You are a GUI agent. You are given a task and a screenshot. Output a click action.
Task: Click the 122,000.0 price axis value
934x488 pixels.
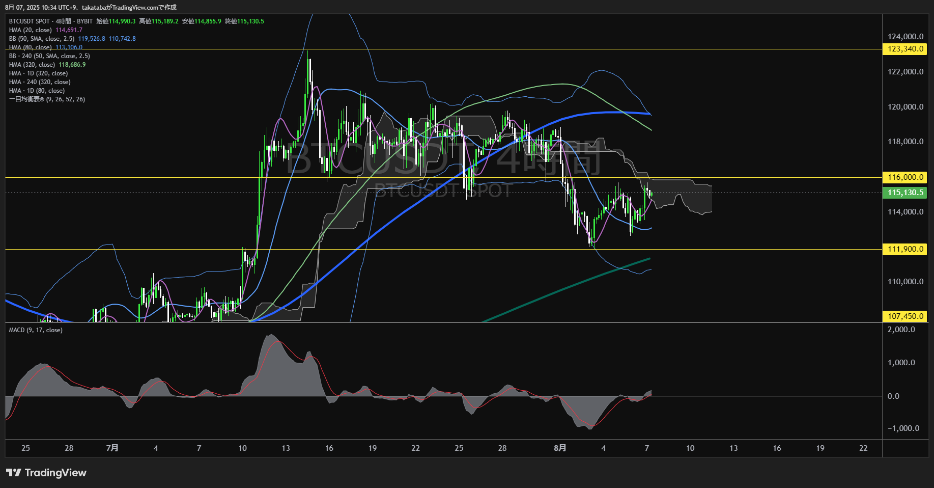[x=905, y=72]
